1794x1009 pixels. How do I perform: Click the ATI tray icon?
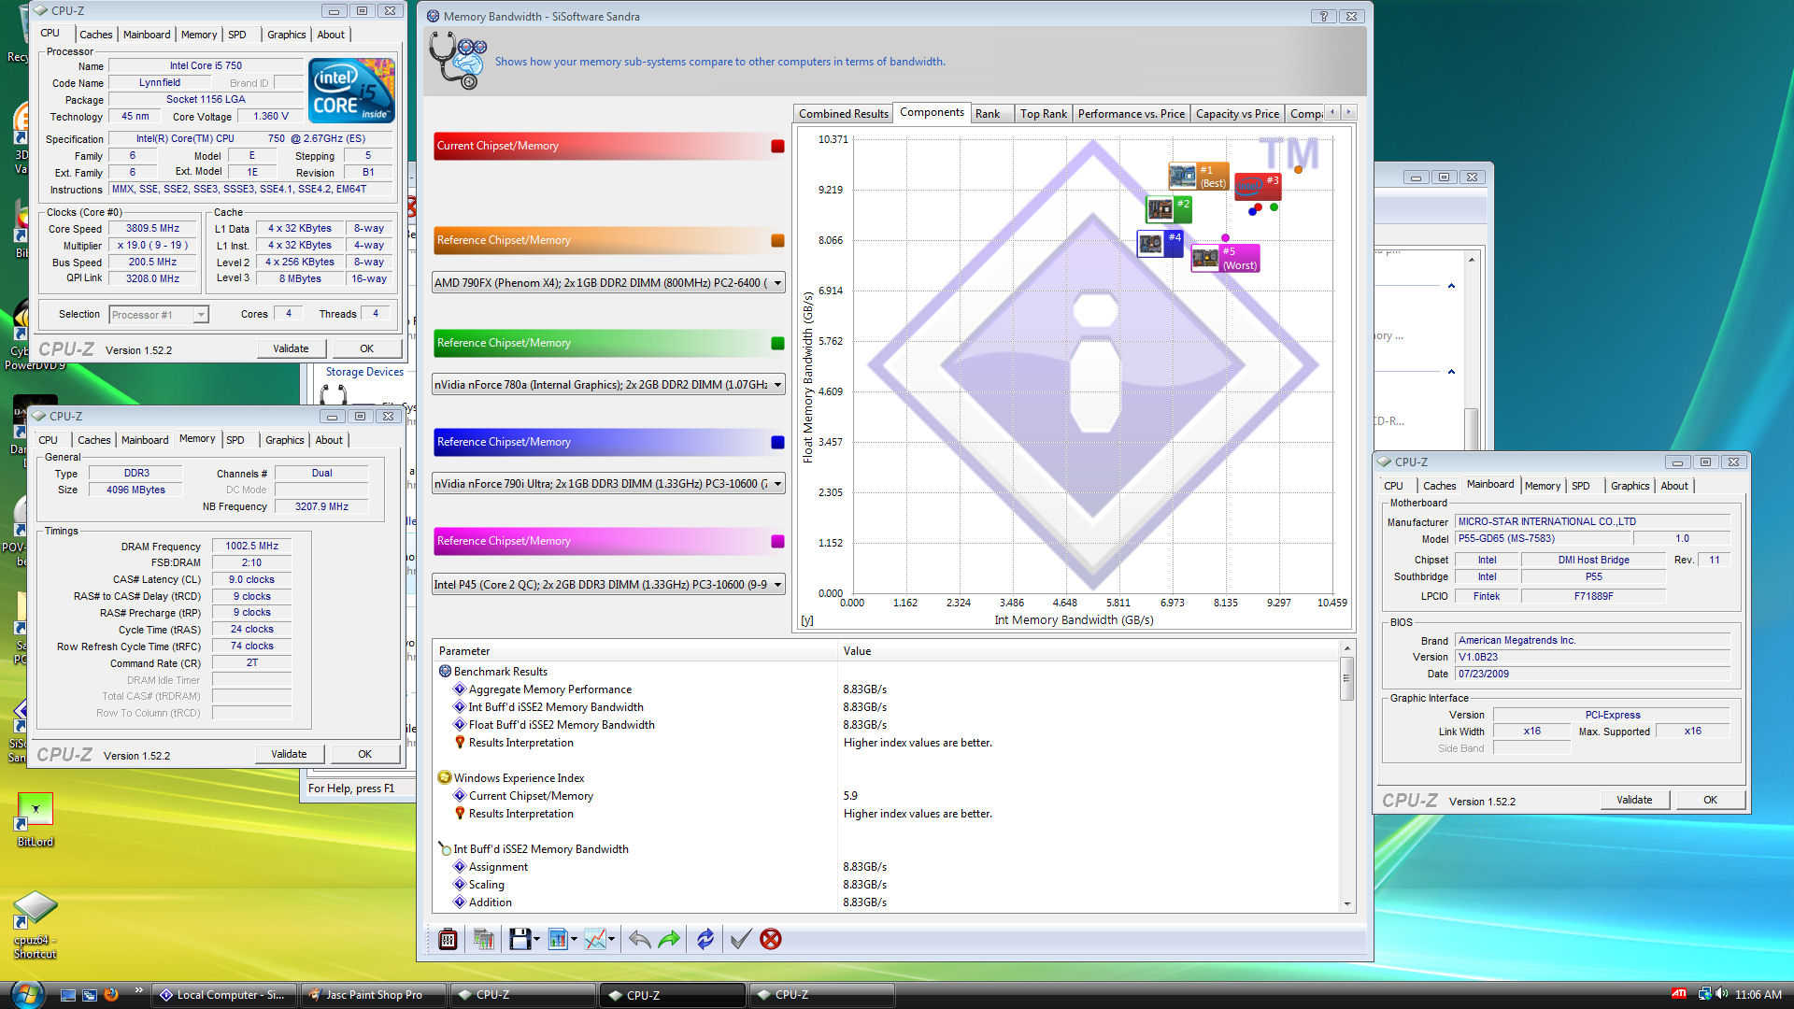1679,994
